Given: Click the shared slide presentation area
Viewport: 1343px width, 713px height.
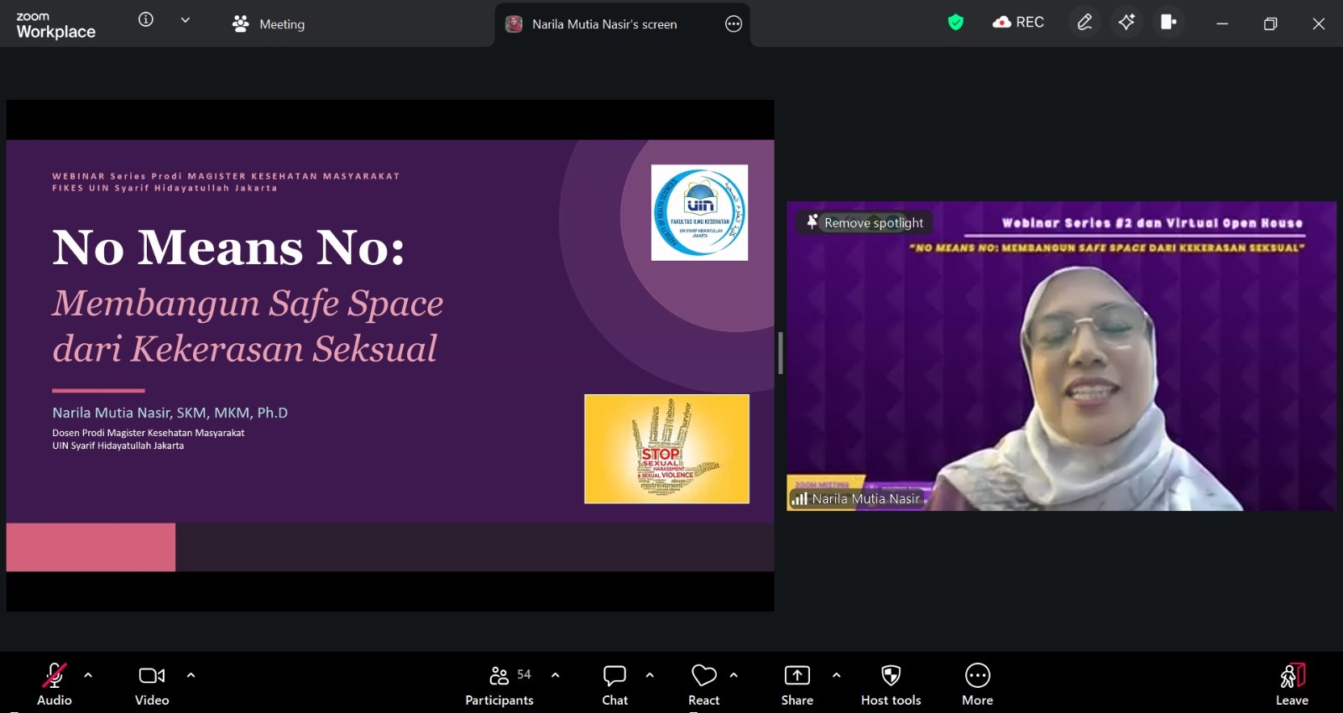Looking at the screenshot, I should pos(390,356).
